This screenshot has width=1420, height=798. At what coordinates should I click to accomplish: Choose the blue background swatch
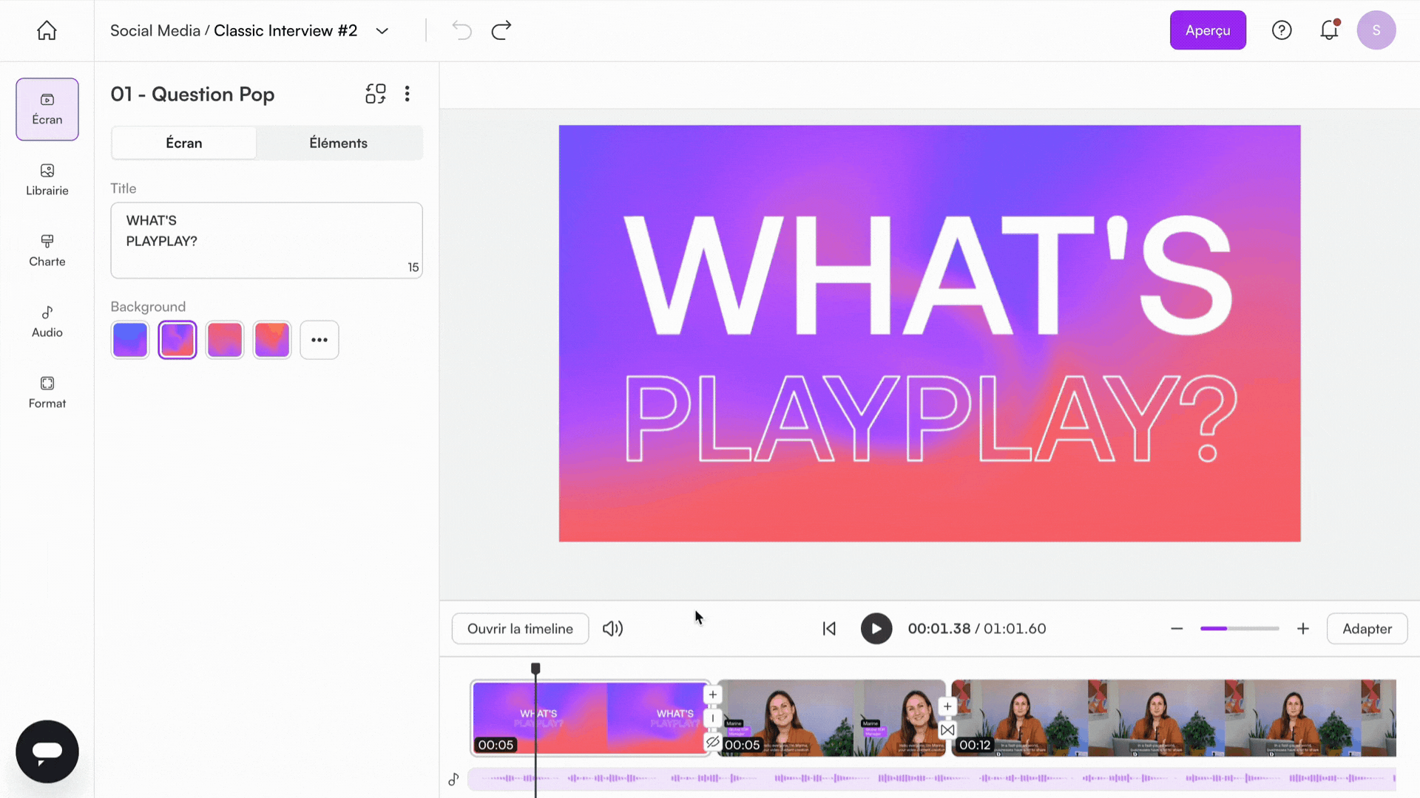click(130, 340)
